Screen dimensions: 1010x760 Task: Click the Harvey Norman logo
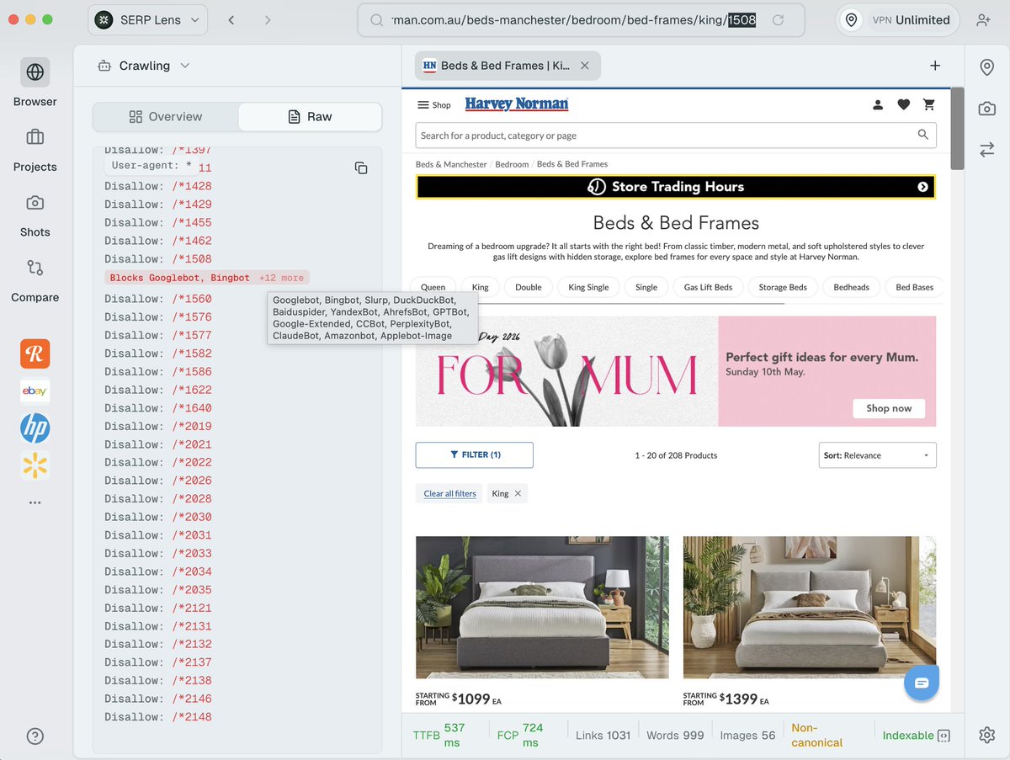click(x=517, y=104)
